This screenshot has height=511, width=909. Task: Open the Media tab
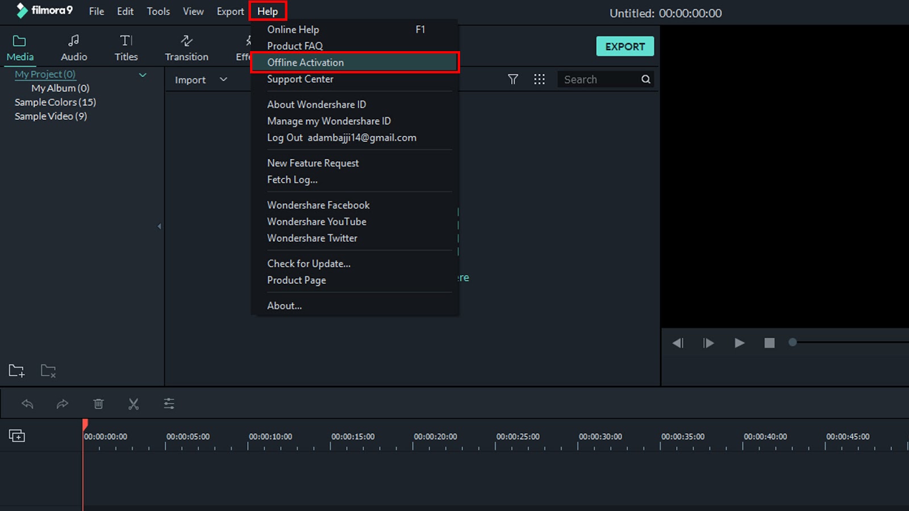click(x=20, y=48)
